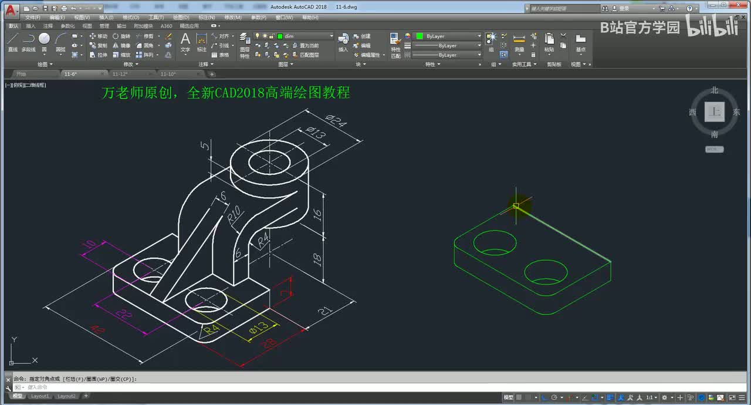The height and width of the screenshot is (405, 751).
Task: Click the green swatch in color property box
Action: [x=420, y=36]
